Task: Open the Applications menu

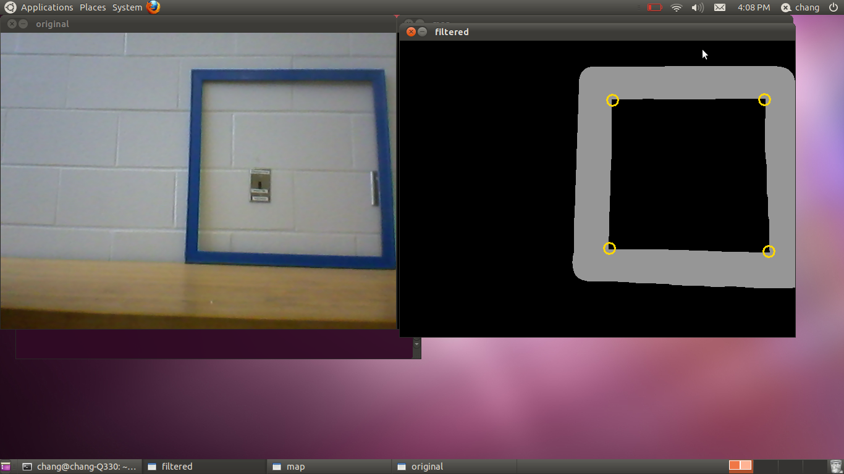Action: click(47, 7)
